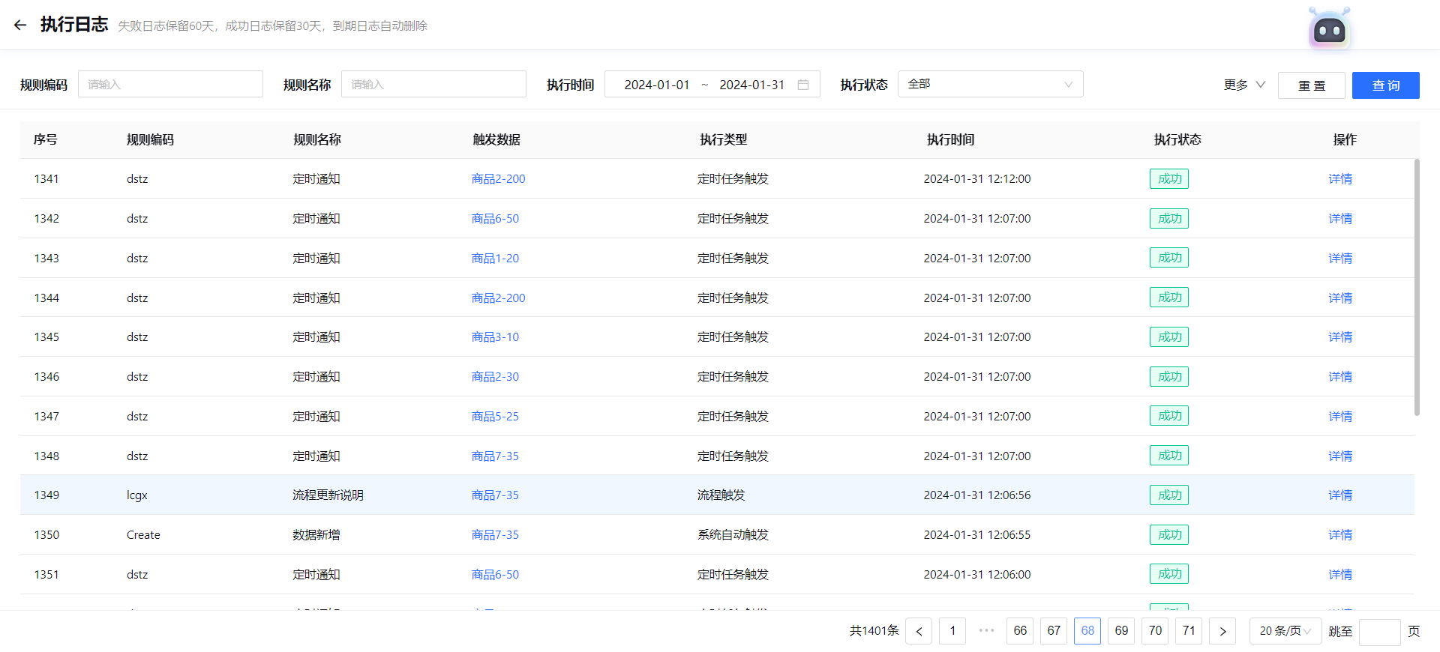This screenshot has width=1440, height=652.
Task: Go to page 67
Action: 1054,631
